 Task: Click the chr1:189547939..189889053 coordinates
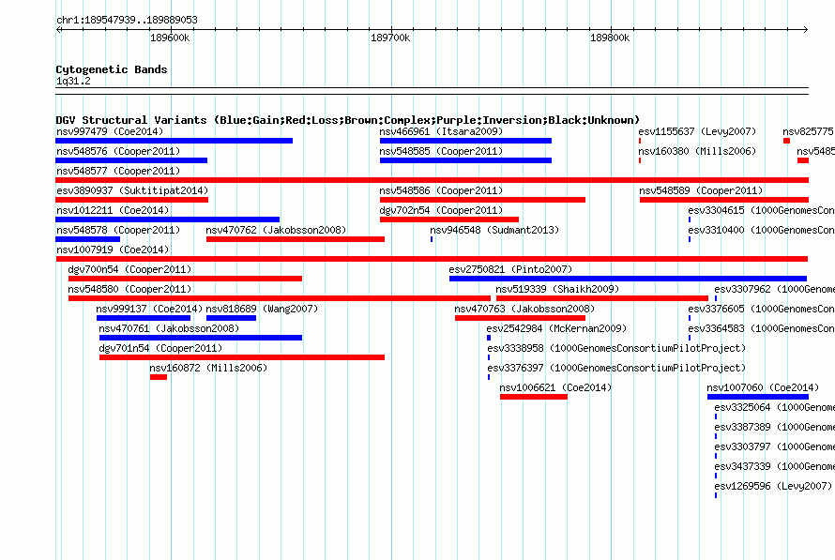[127, 20]
